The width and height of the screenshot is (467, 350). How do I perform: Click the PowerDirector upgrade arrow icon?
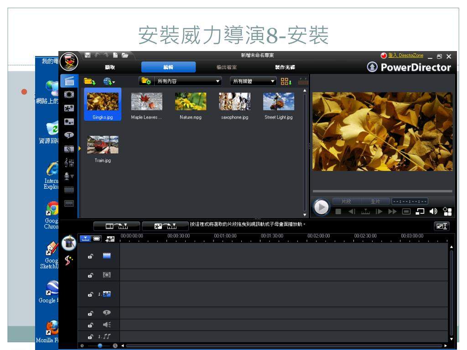pyautogui.click(x=372, y=67)
